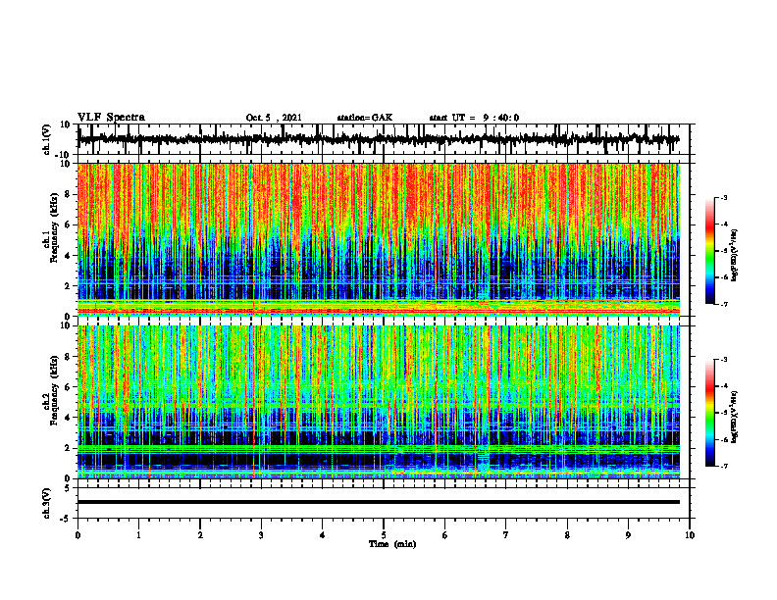The width and height of the screenshot is (777, 600).
Task: Click the "-3" label on ch.1 color scale
Action: pos(724,197)
